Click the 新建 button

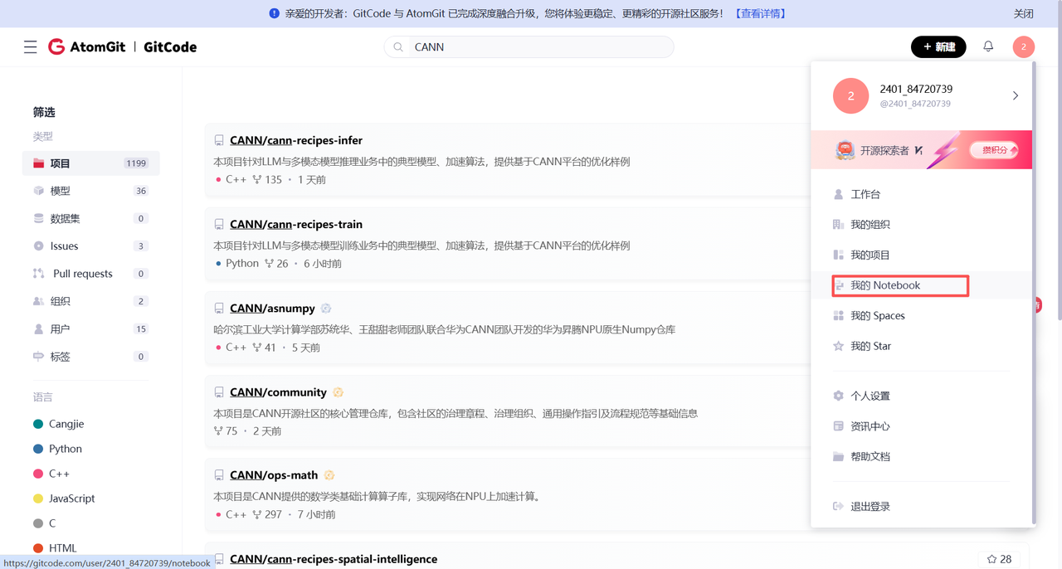(x=938, y=47)
